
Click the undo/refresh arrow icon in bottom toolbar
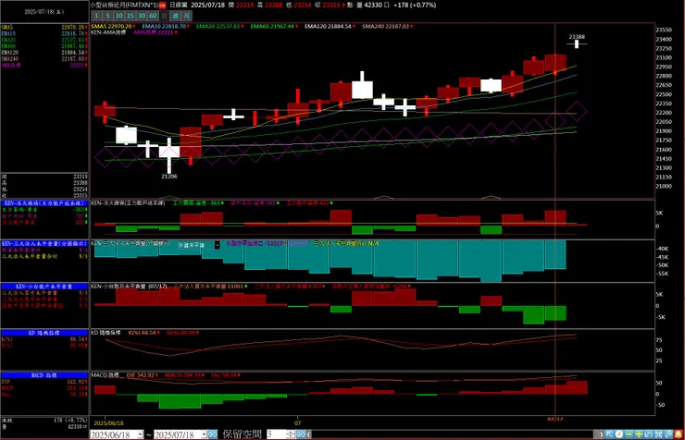(648, 434)
